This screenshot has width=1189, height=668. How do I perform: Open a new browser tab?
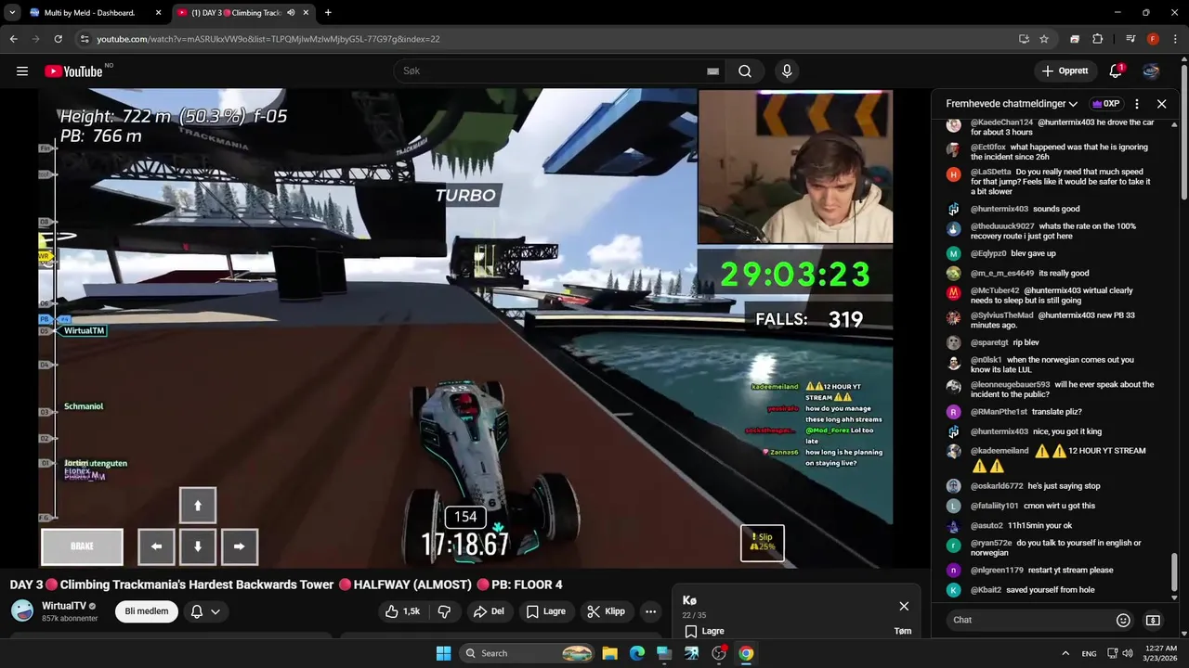pos(328,13)
